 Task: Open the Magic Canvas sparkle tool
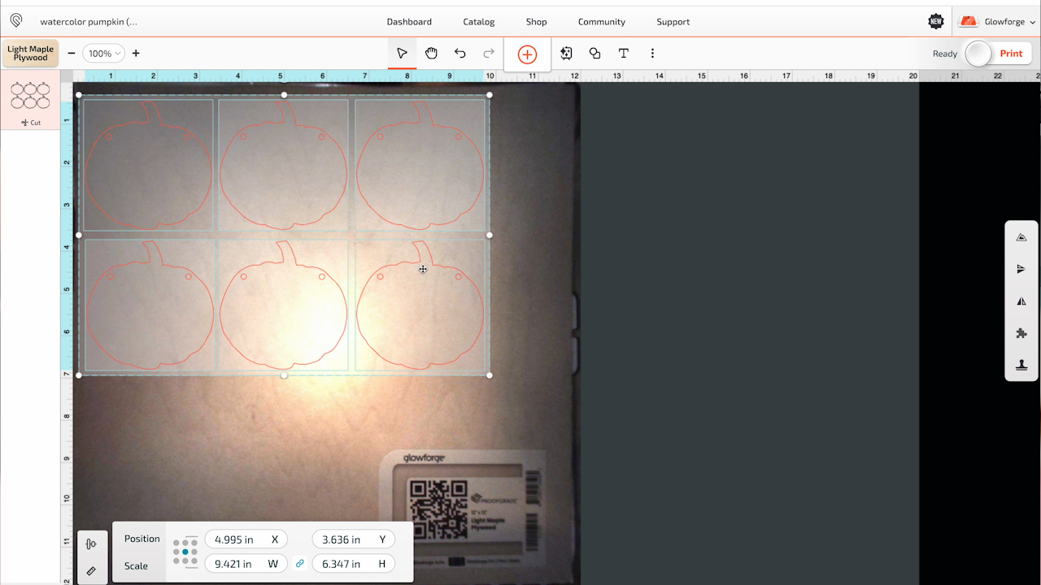(x=566, y=54)
